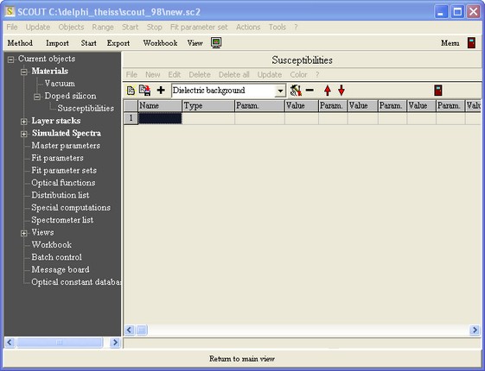Move the item up with the red up arrow

(328, 91)
